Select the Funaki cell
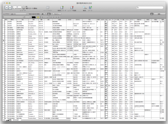Viewport: 168px width, 124px height. coord(33,42)
